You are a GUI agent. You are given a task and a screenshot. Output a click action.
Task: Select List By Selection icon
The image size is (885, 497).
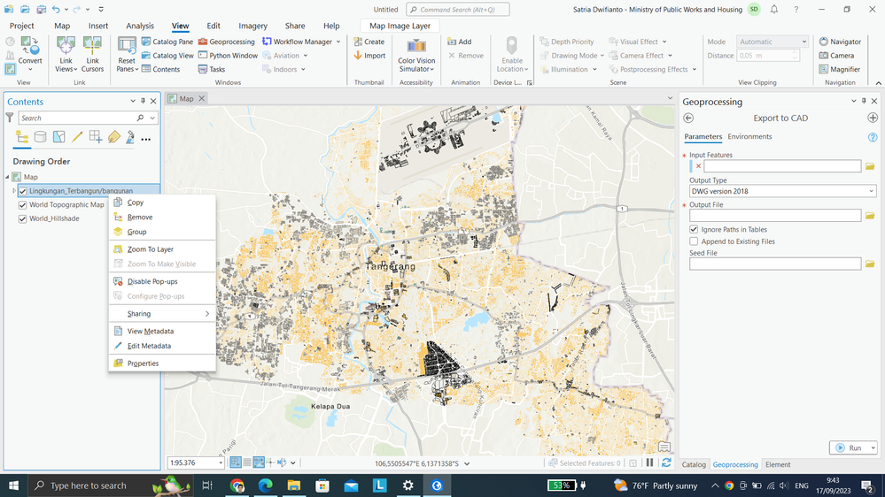pyautogui.click(x=58, y=137)
